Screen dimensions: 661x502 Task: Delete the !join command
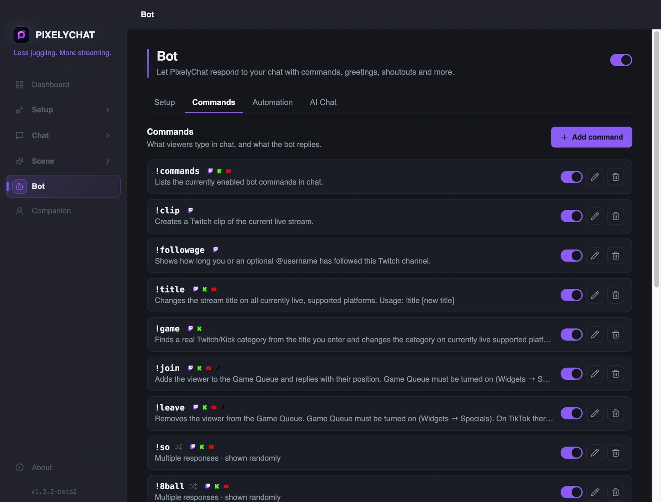point(616,374)
